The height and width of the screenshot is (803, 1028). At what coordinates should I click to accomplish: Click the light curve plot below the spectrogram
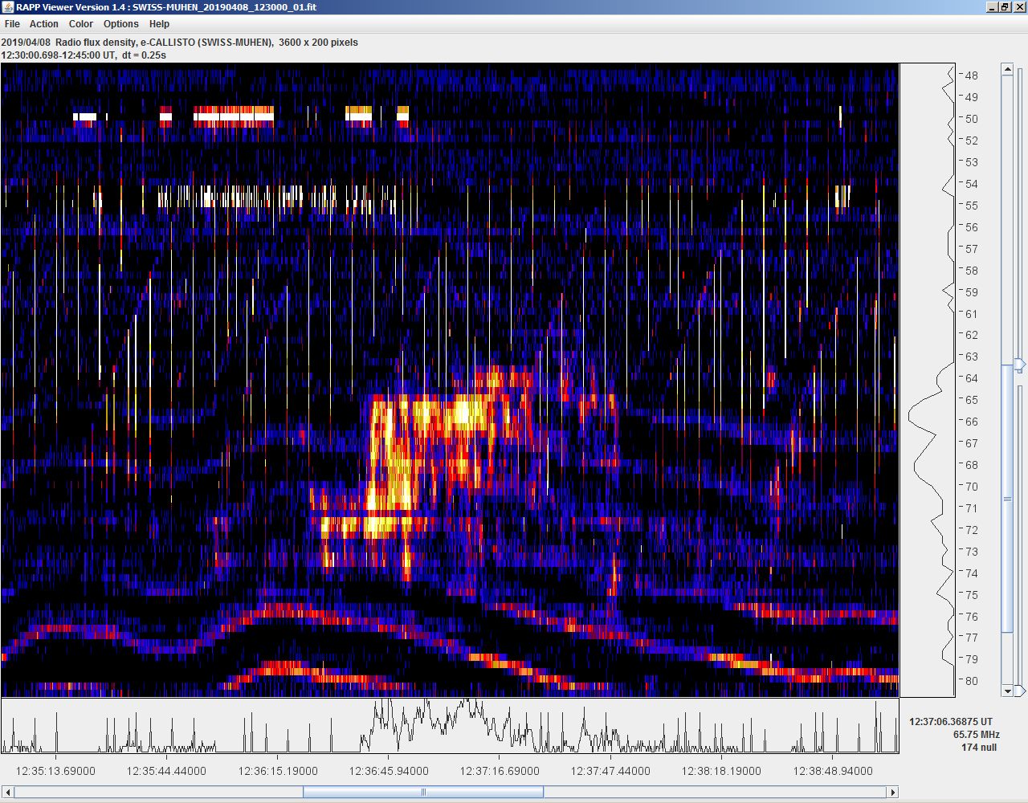point(450,726)
